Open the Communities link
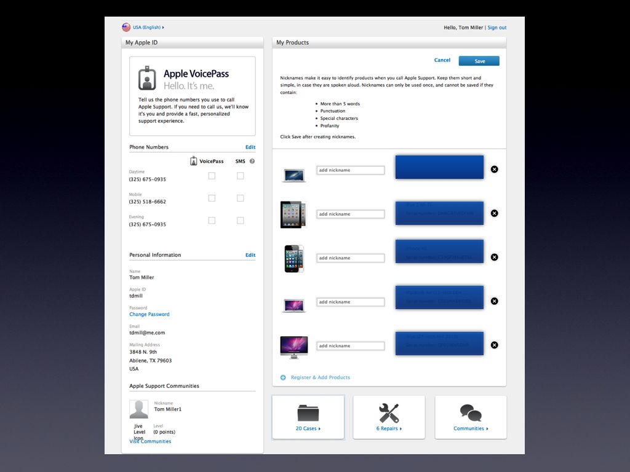630x472 pixels. 471,428
